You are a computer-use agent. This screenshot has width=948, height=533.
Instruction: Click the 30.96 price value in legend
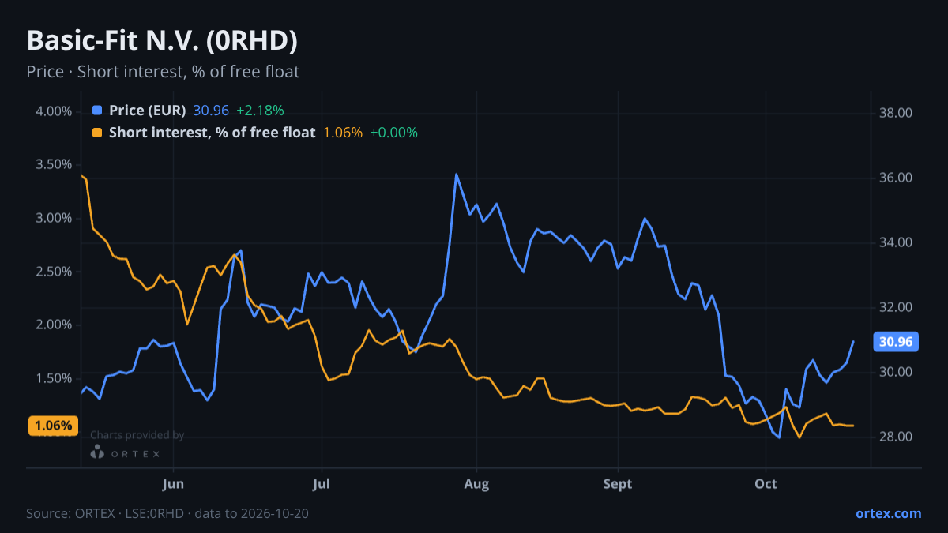click(211, 111)
